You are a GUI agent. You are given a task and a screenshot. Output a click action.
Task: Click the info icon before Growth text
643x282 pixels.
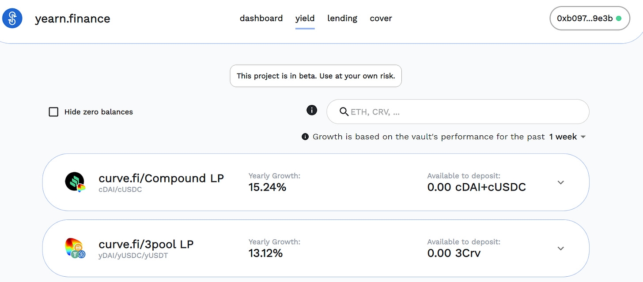(x=305, y=137)
